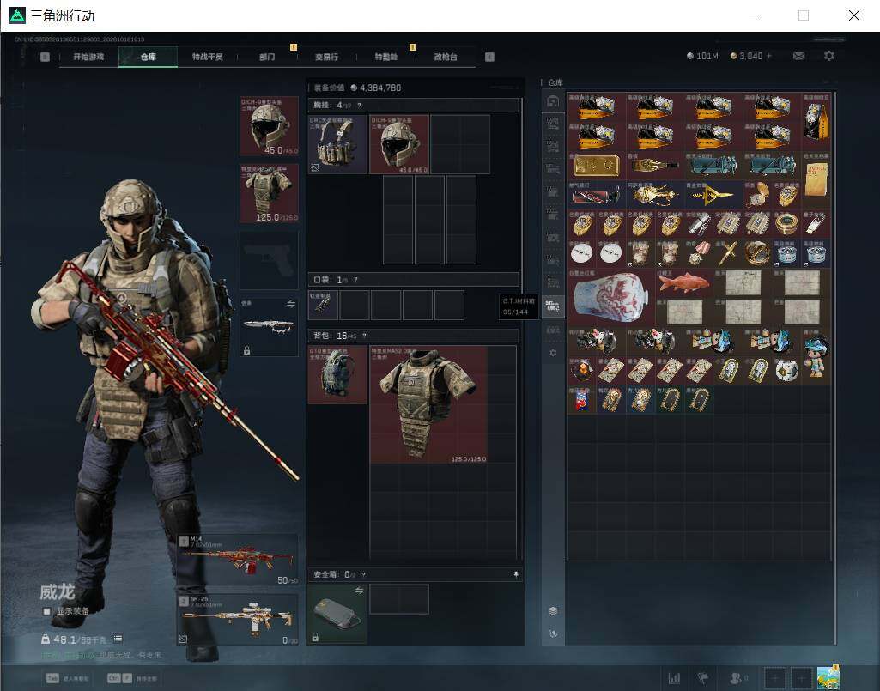This screenshot has height=691, width=880.
Task: Click the flag icon in bottom bar
Action: click(702, 678)
